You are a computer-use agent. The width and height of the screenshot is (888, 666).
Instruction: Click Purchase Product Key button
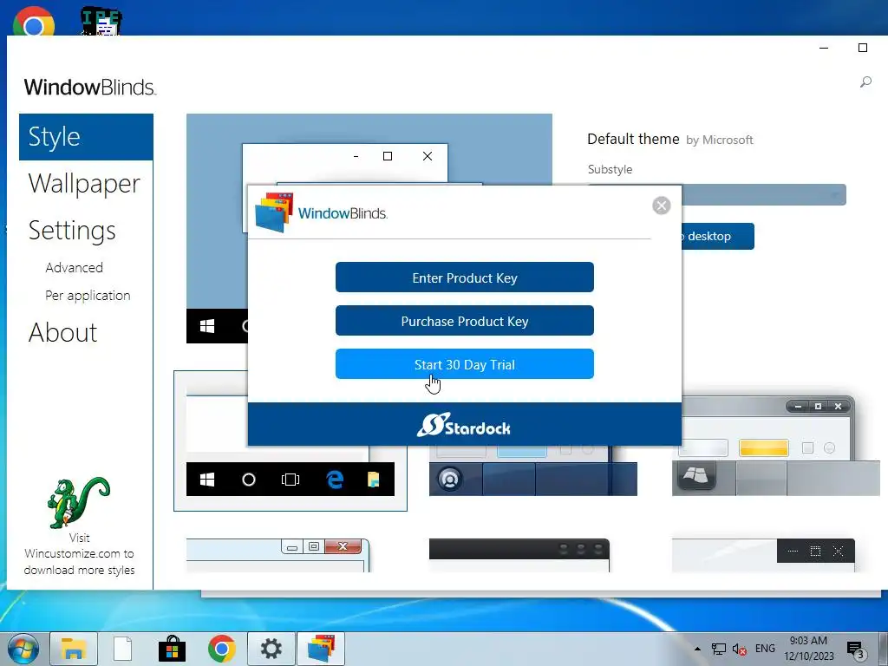465,321
